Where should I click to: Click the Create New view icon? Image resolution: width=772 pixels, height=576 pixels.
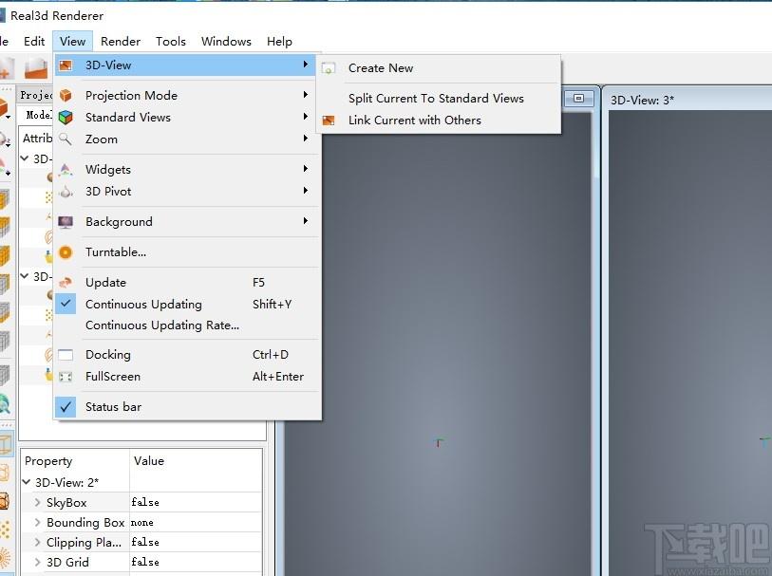tap(329, 68)
